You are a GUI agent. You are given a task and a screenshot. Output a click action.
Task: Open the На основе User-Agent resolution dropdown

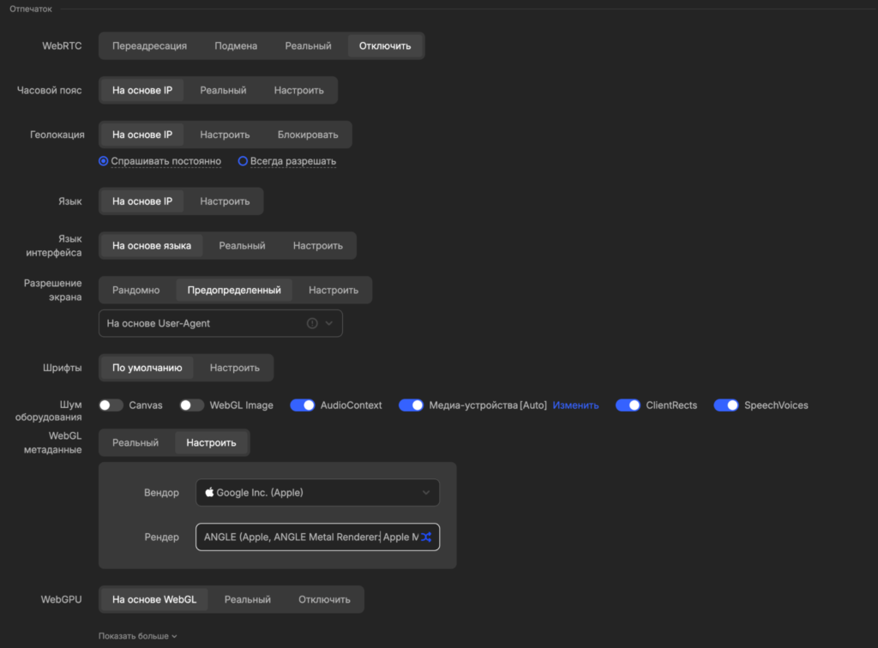(x=220, y=323)
